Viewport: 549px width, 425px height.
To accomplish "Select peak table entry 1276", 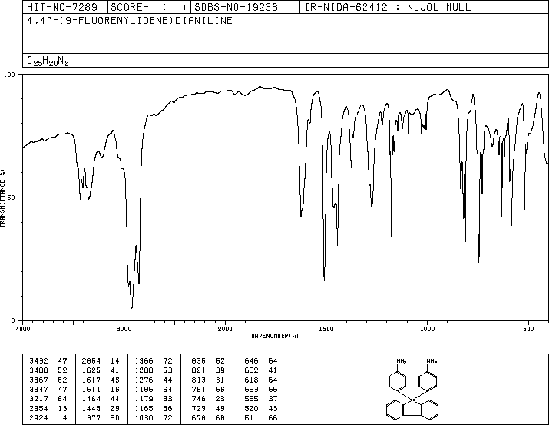I will [154, 380].
